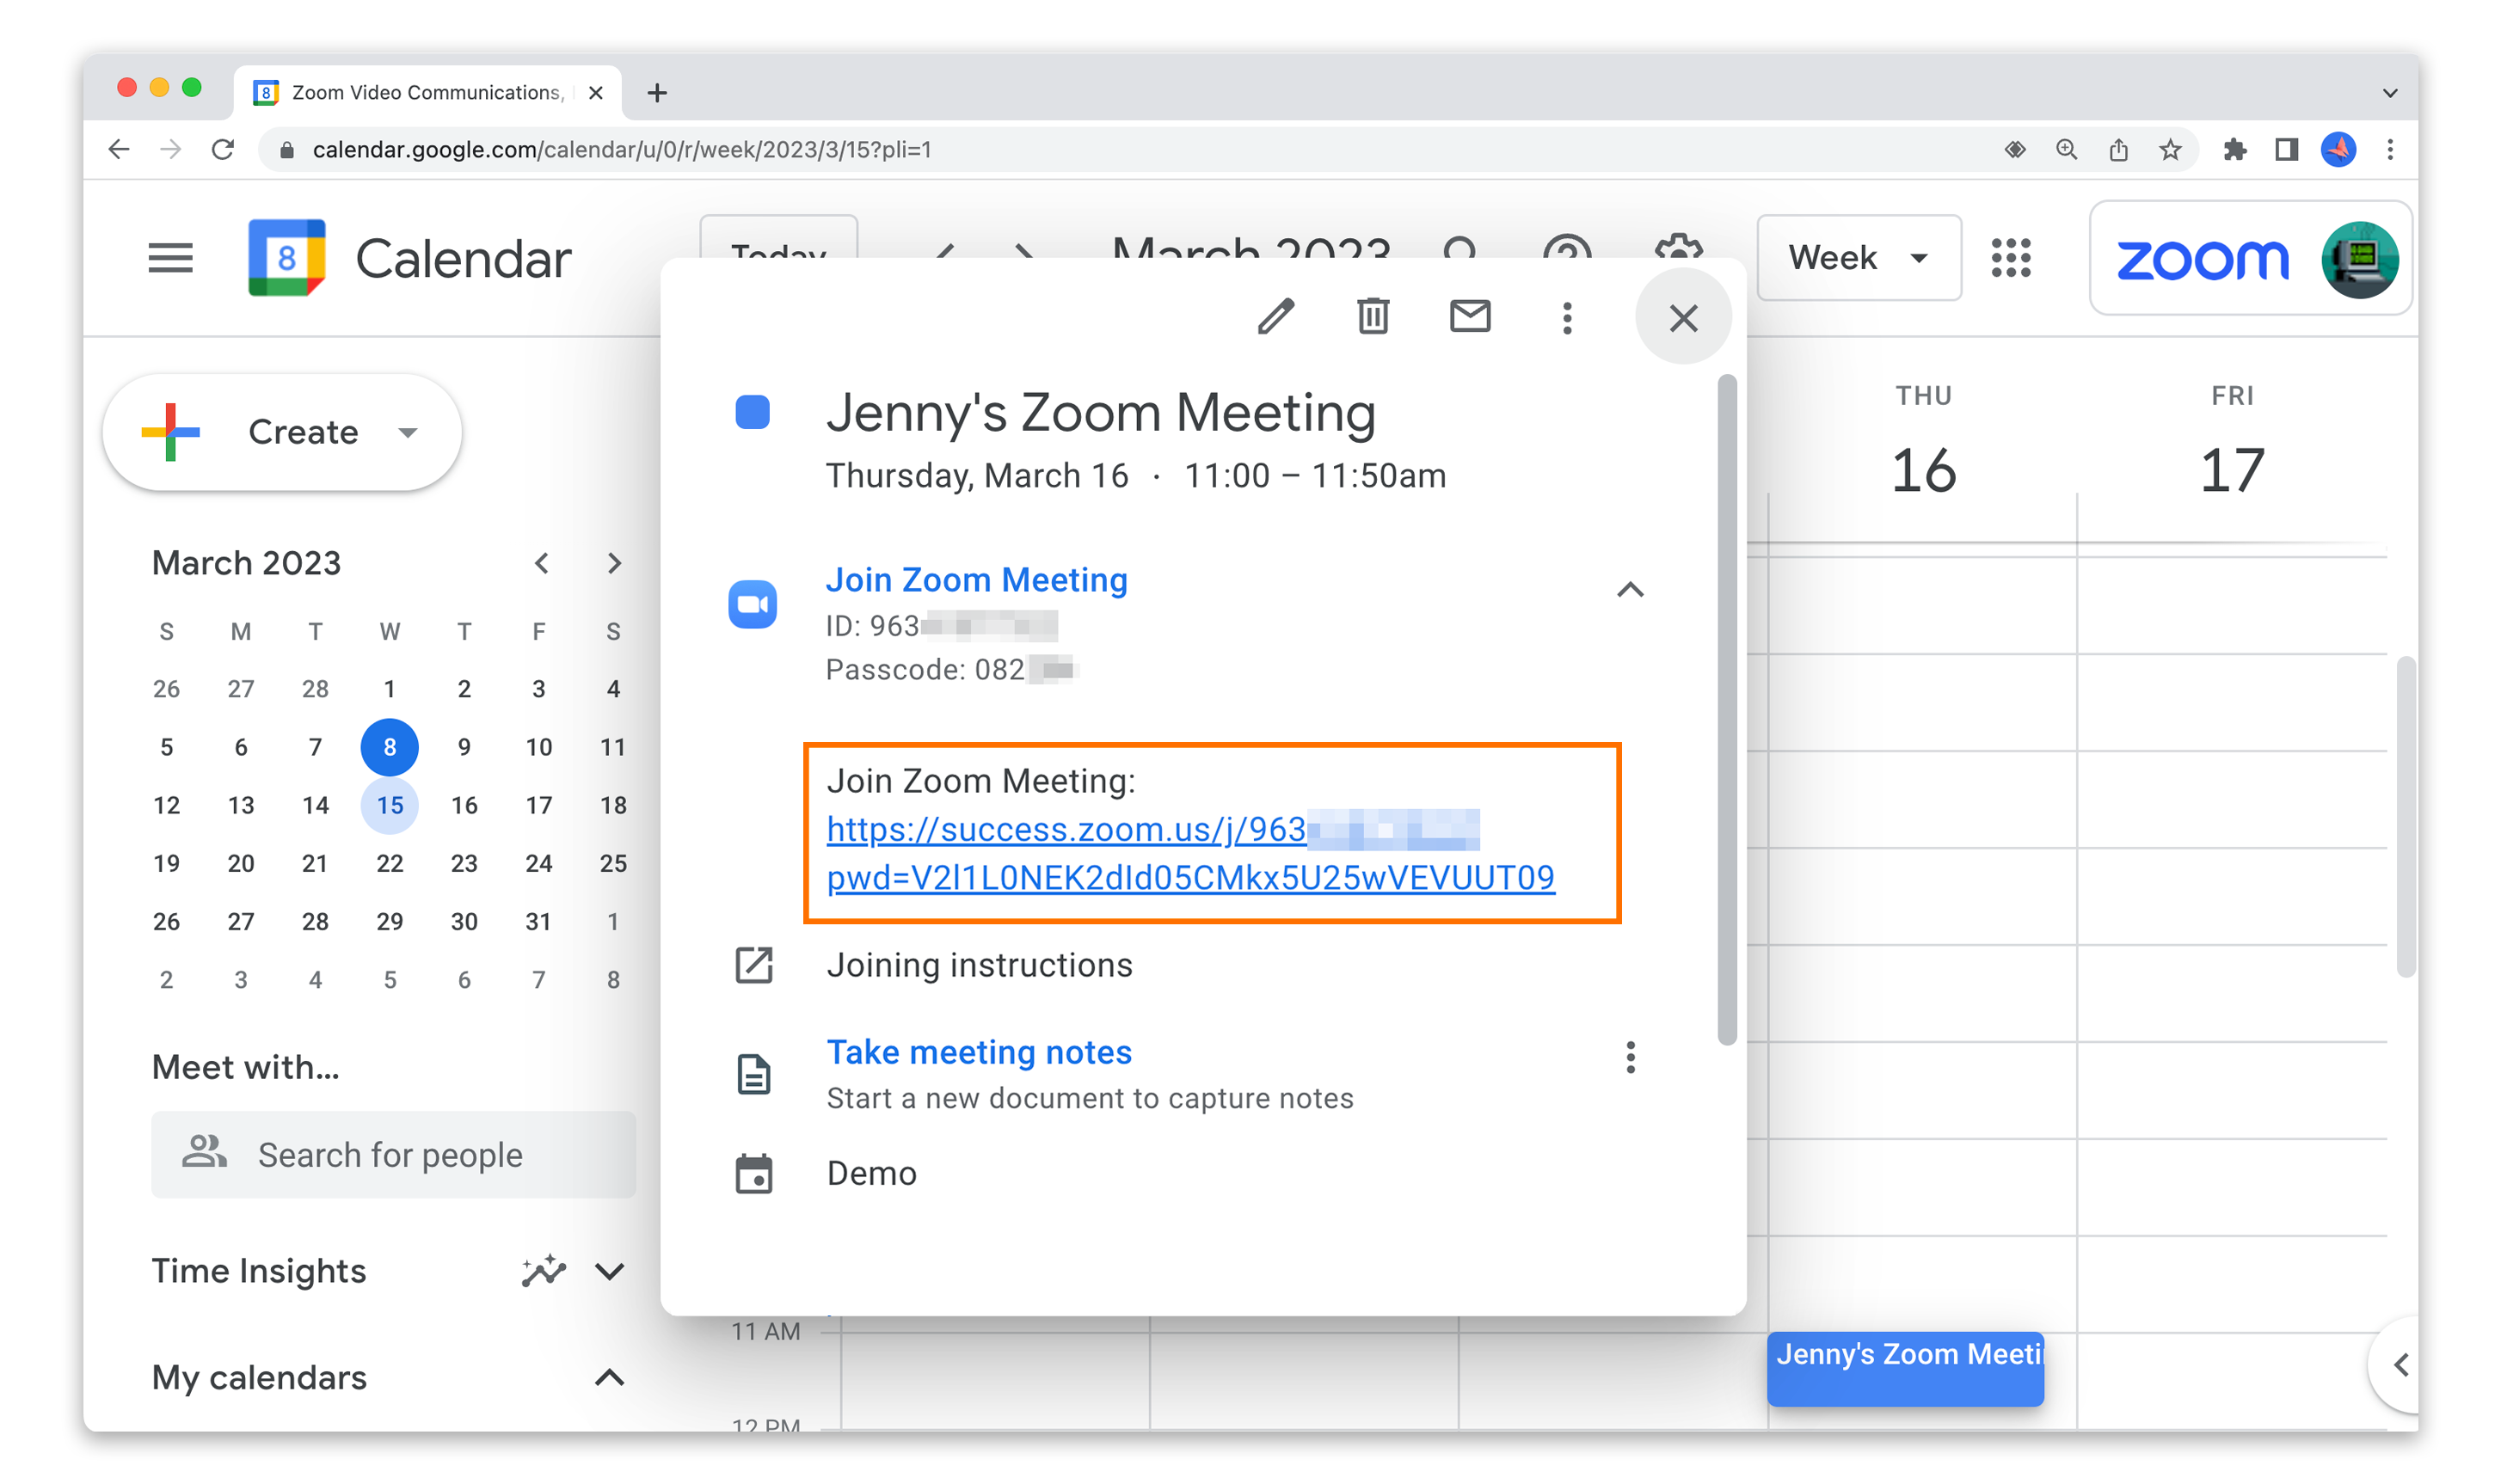This screenshot has height=1484, width=2501.
Task: Open Google apps grid icon
Action: pyautogui.click(x=2010, y=258)
